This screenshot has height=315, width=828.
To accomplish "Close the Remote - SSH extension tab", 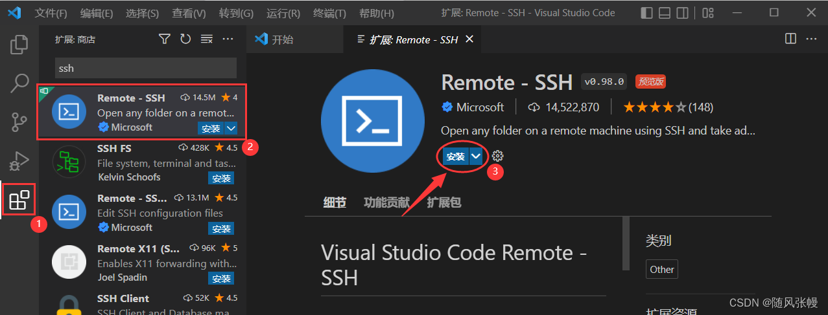I will click(469, 39).
